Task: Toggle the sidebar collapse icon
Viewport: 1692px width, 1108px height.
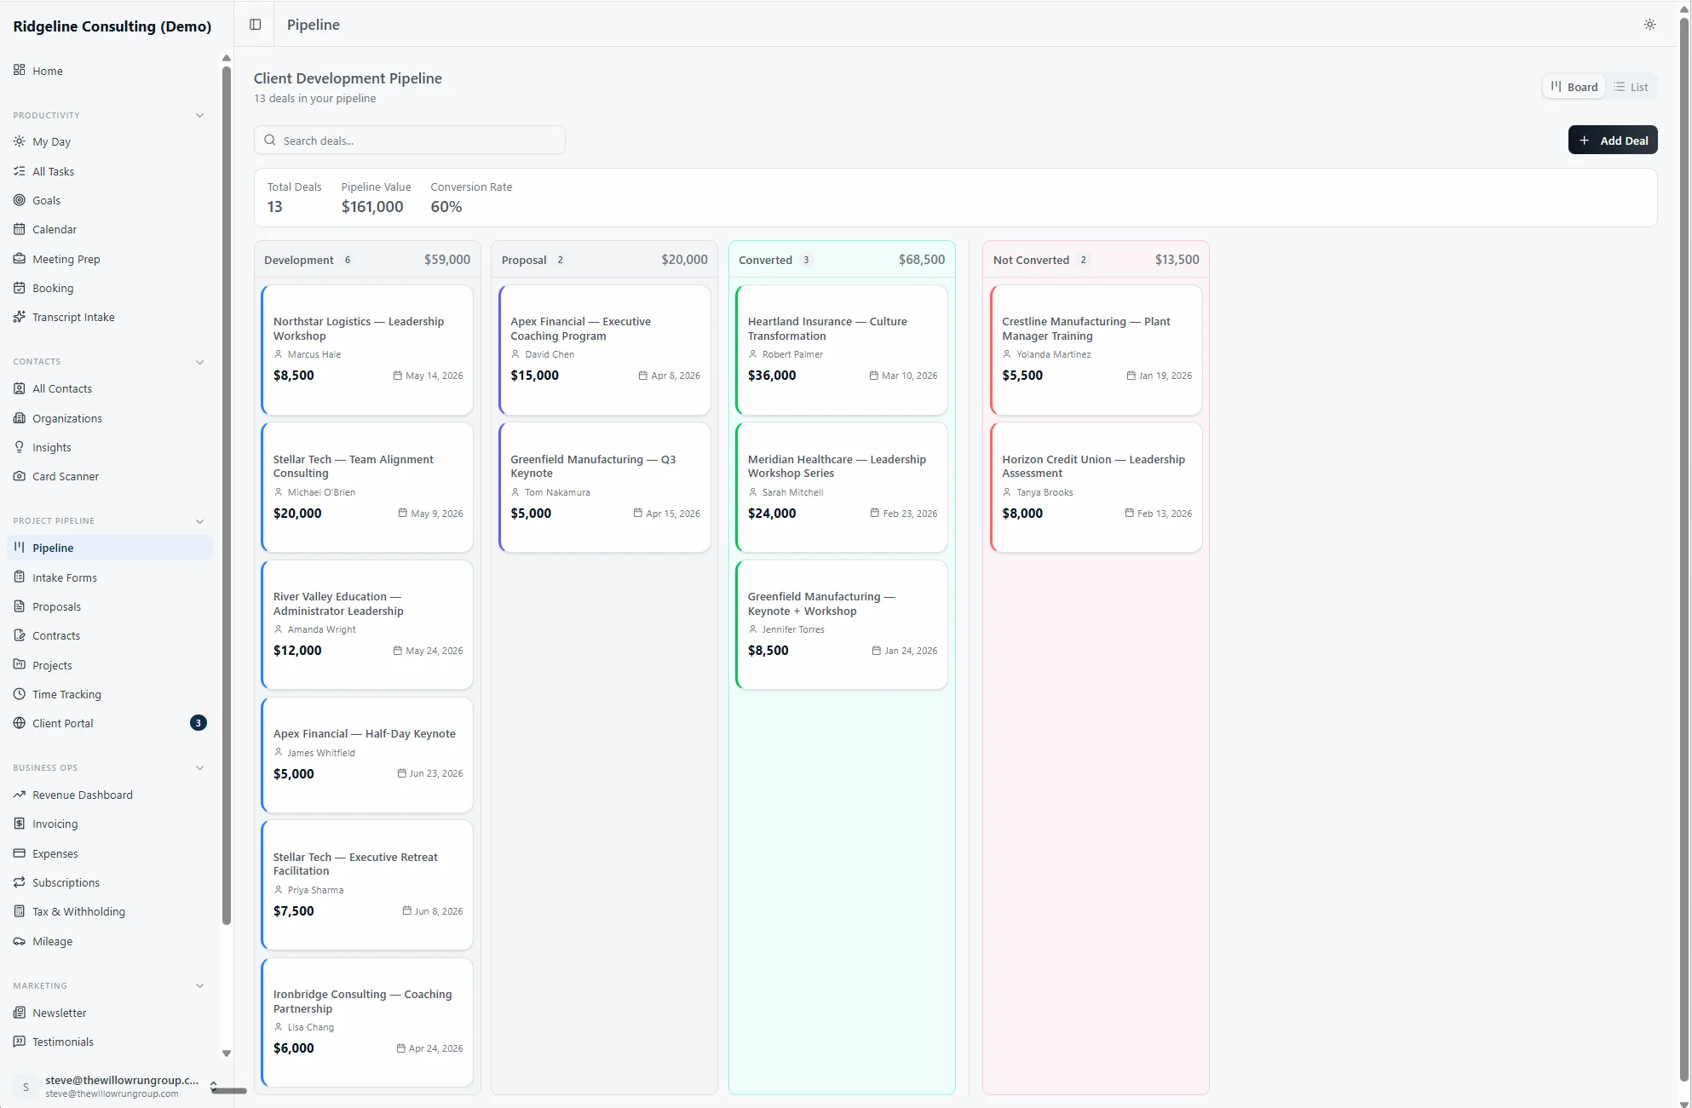Action: pos(255,25)
